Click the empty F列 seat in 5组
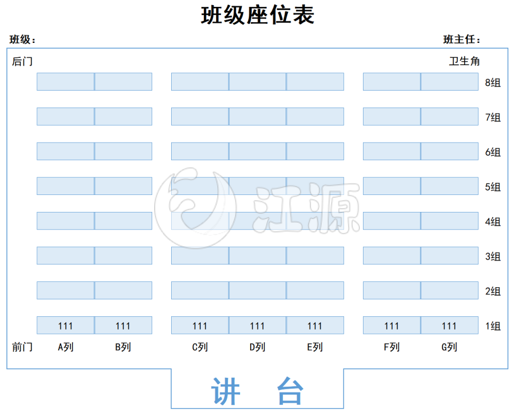Viewport: 514px width, 417px height. 392,186
